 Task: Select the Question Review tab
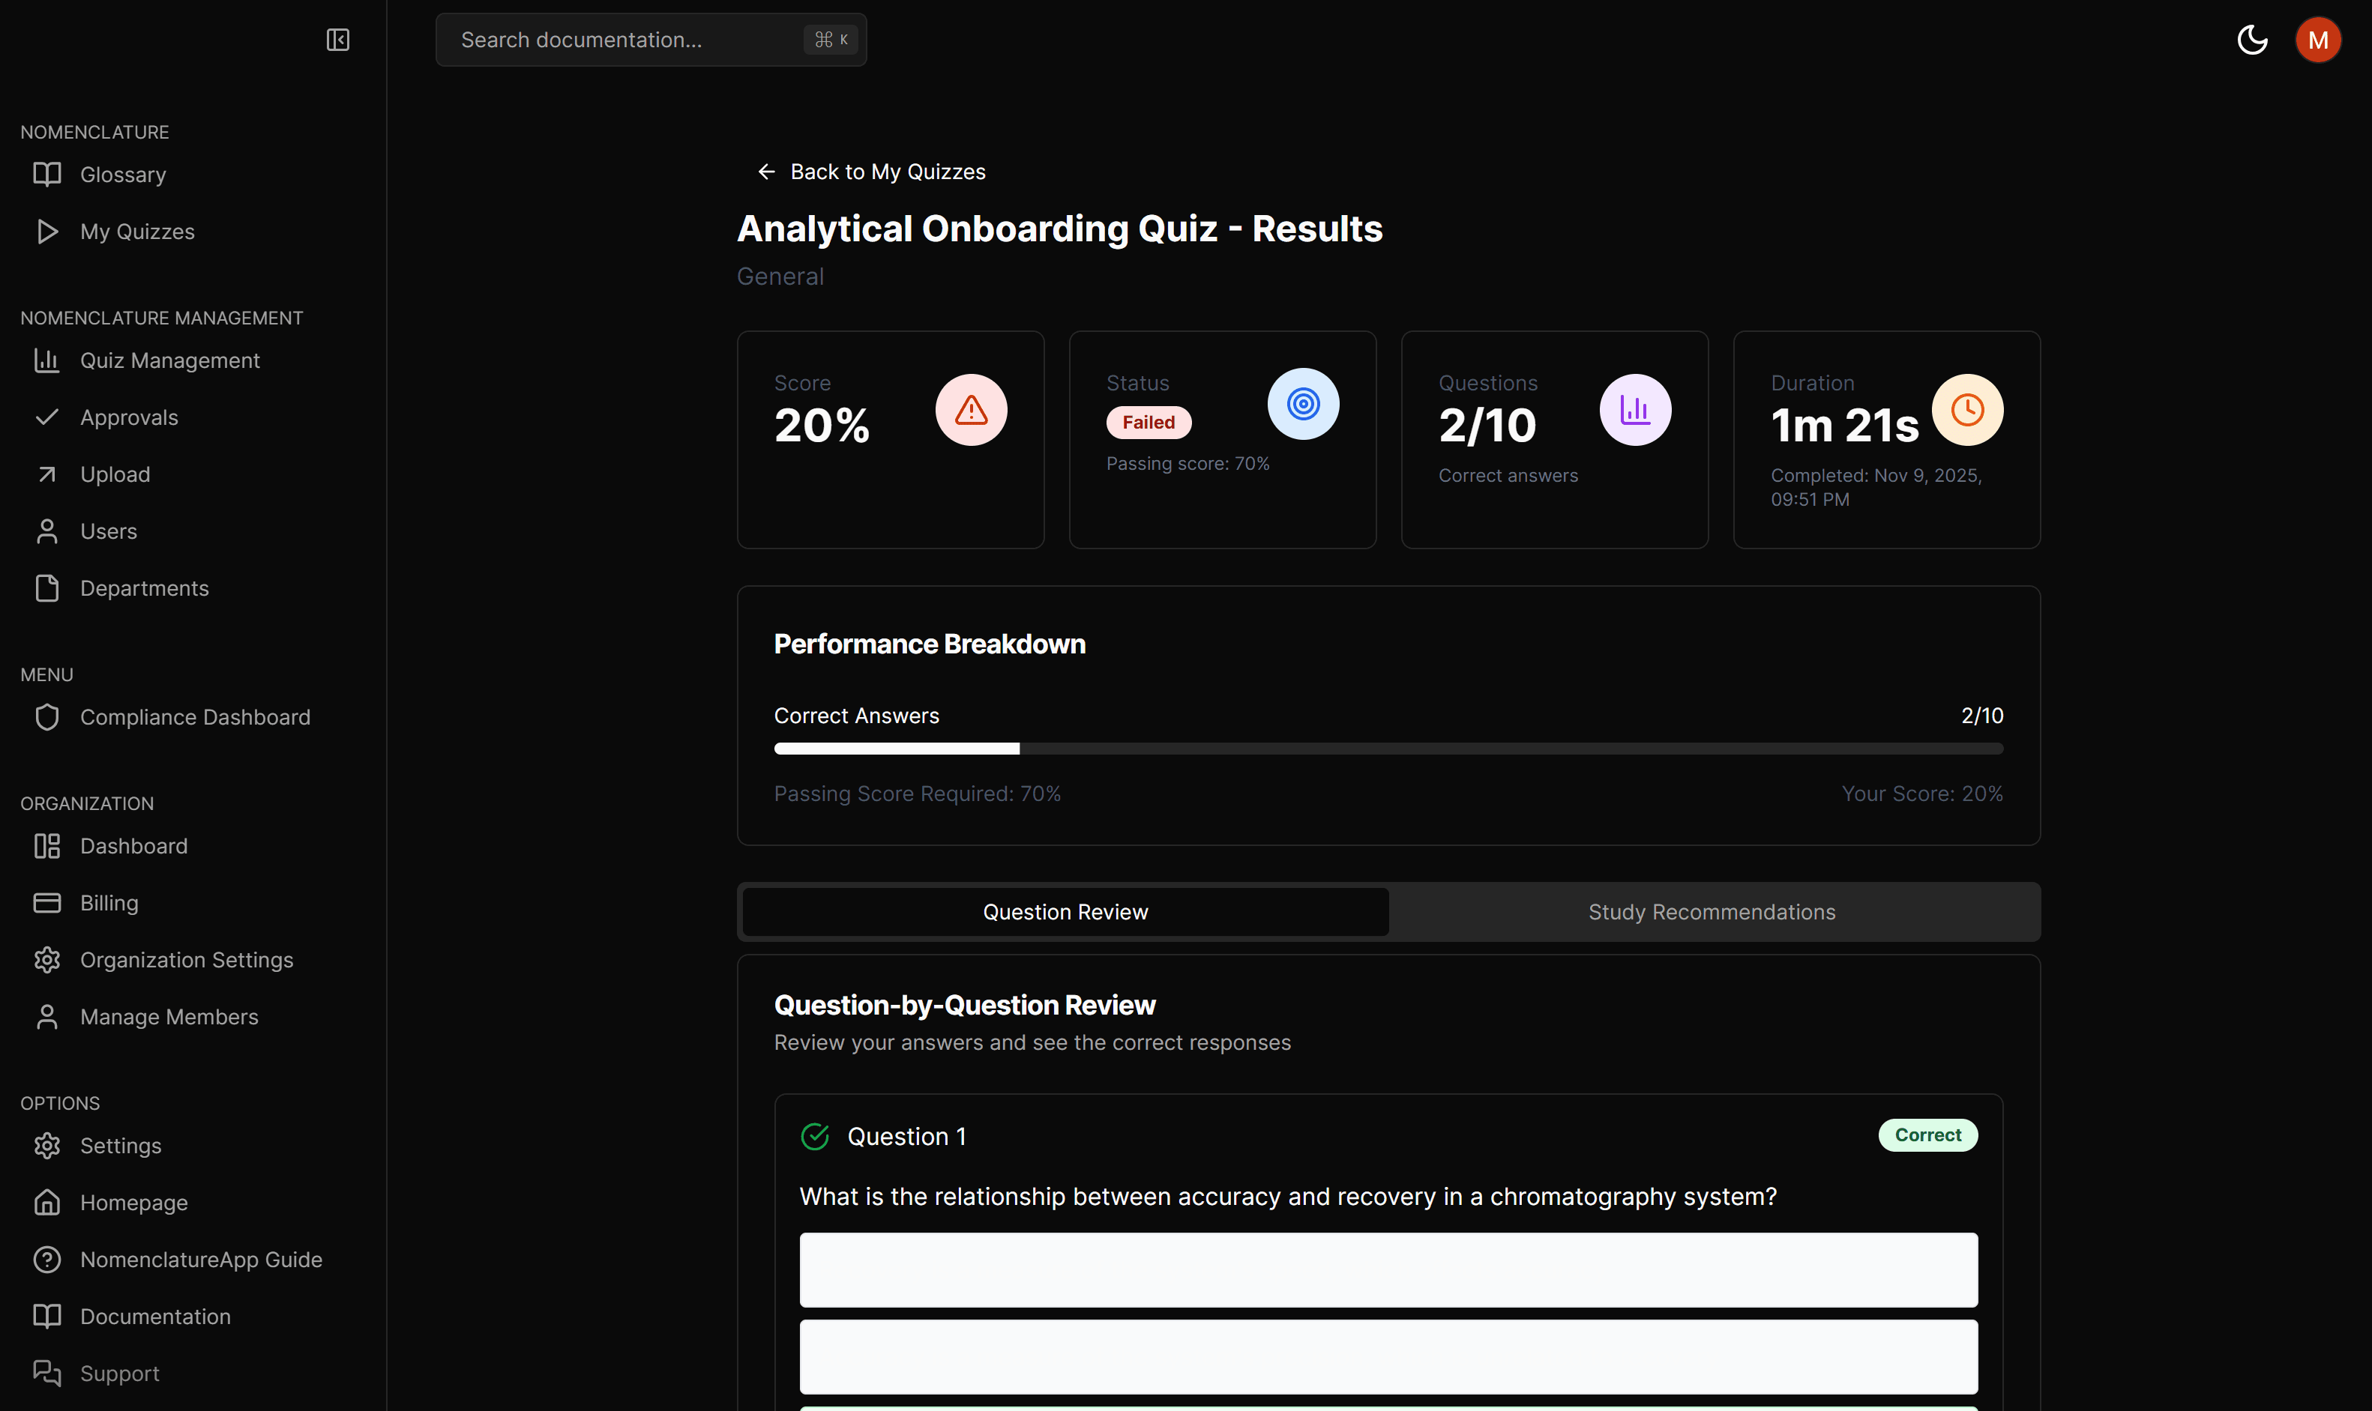coord(1063,911)
